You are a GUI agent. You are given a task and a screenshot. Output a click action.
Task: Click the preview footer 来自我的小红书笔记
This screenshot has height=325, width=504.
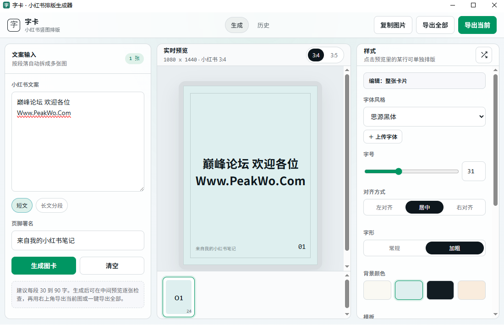click(216, 248)
